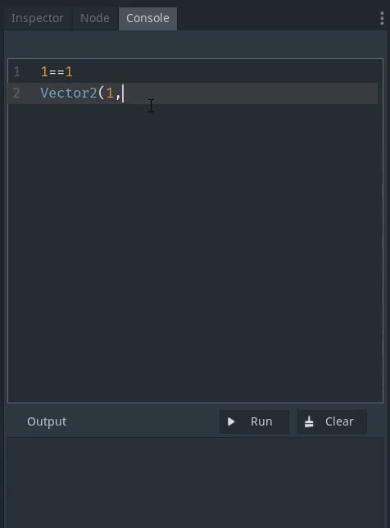The width and height of the screenshot is (390, 528).
Task: Click the play triangle icon on Run
Action: coord(231,421)
